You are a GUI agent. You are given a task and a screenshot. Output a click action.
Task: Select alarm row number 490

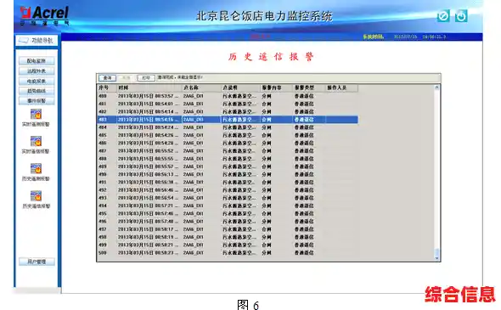228,174
